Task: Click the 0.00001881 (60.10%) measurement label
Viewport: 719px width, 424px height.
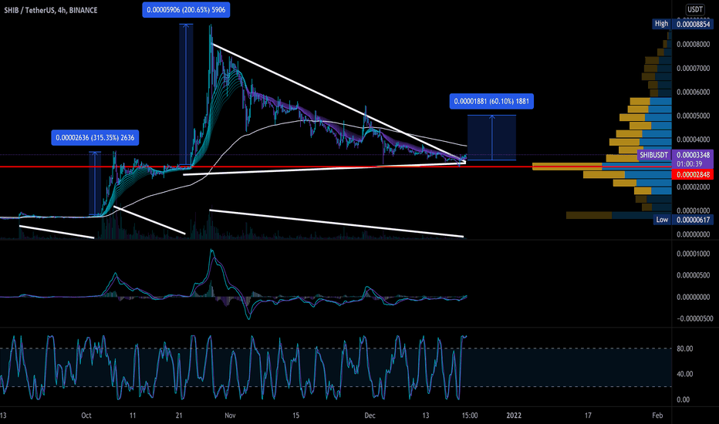Action: point(491,101)
